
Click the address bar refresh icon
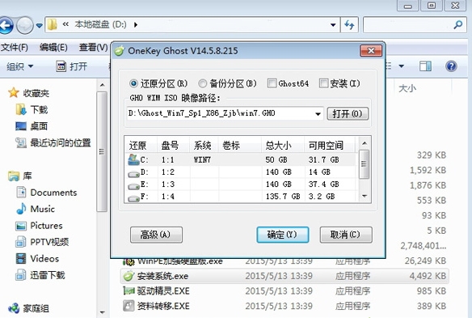coord(349,25)
